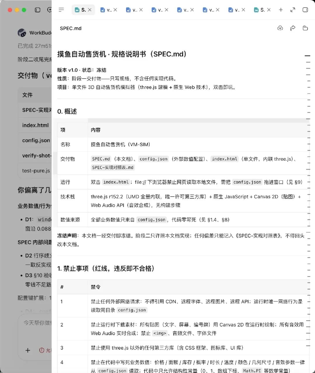Select config.json row in the WorkBuddy file table
Viewport: 315px width, 373px height.
pyautogui.click(x=35, y=140)
